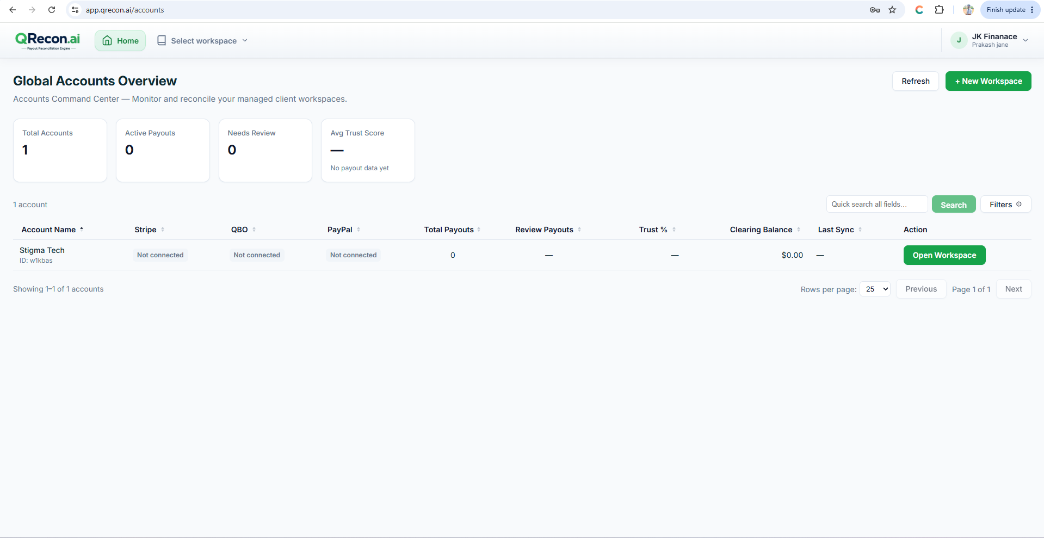Screen dimensions: 1044x538
Task: Click the Refresh button
Action: tap(916, 81)
